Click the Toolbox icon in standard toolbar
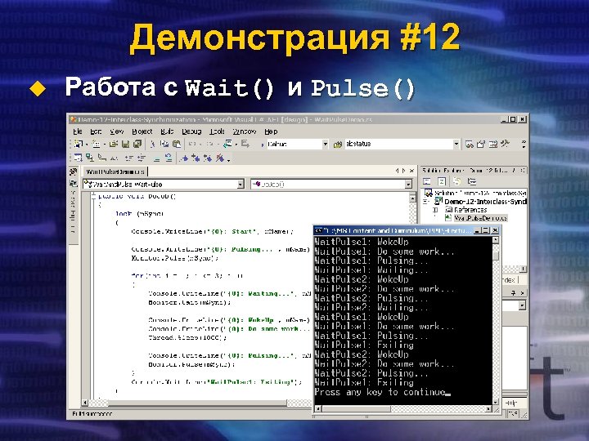This screenshot has width=589, height=441. click(493, 144)
